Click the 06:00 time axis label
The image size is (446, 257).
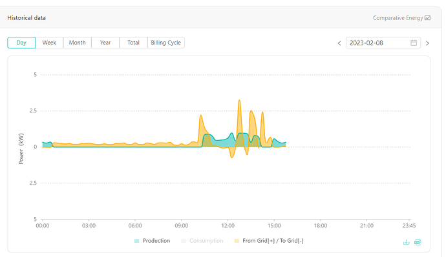click(135, 226)
